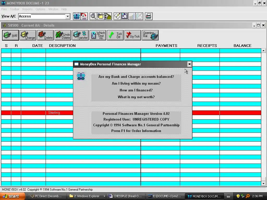Click the Transfer button
267x200 pixels.
pos(80,35)
